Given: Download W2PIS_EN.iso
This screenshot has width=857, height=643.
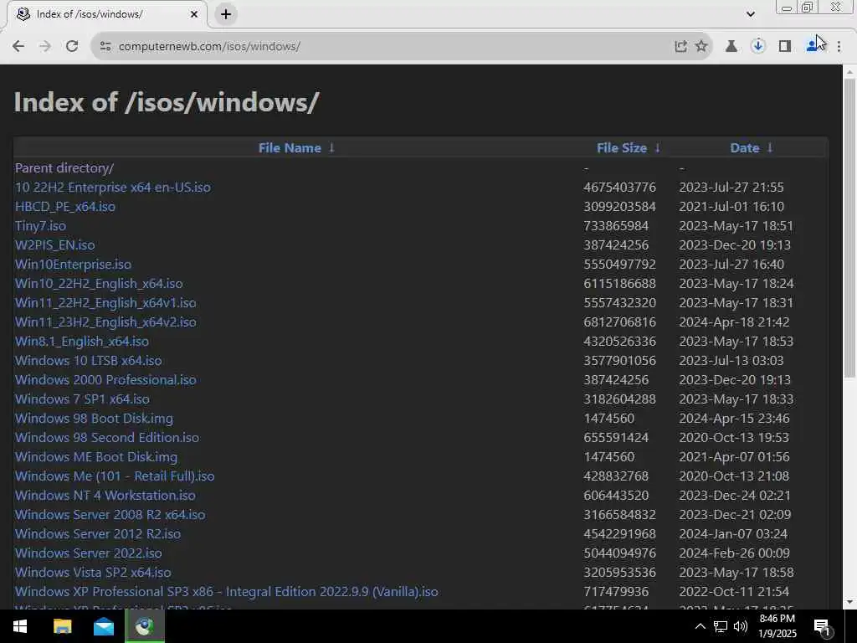Looking at the screenshot, I should [54, 245].
